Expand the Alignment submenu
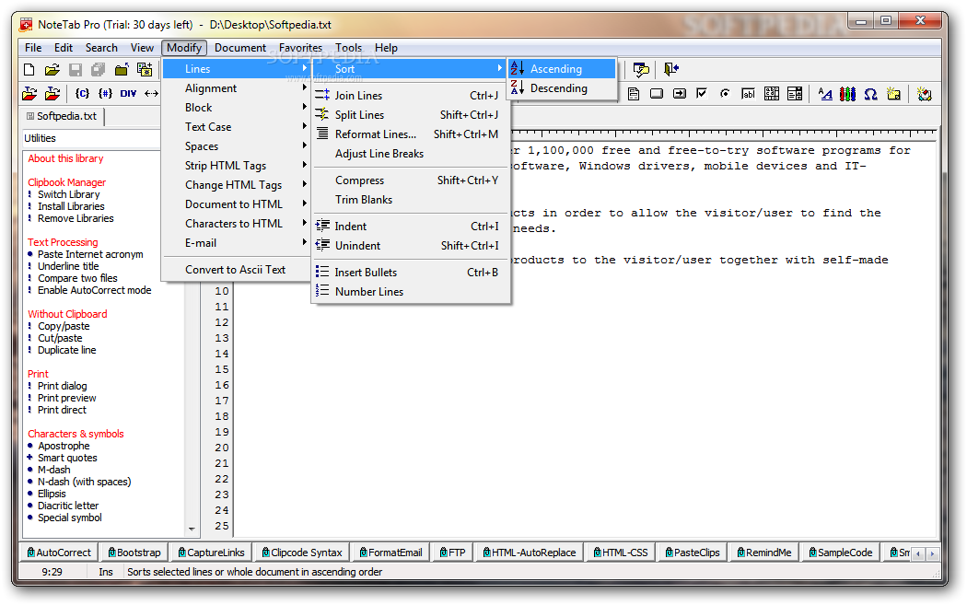 coord(236,88)
